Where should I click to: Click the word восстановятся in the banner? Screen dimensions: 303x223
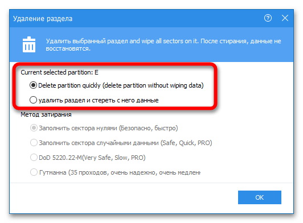pos(68,49)
